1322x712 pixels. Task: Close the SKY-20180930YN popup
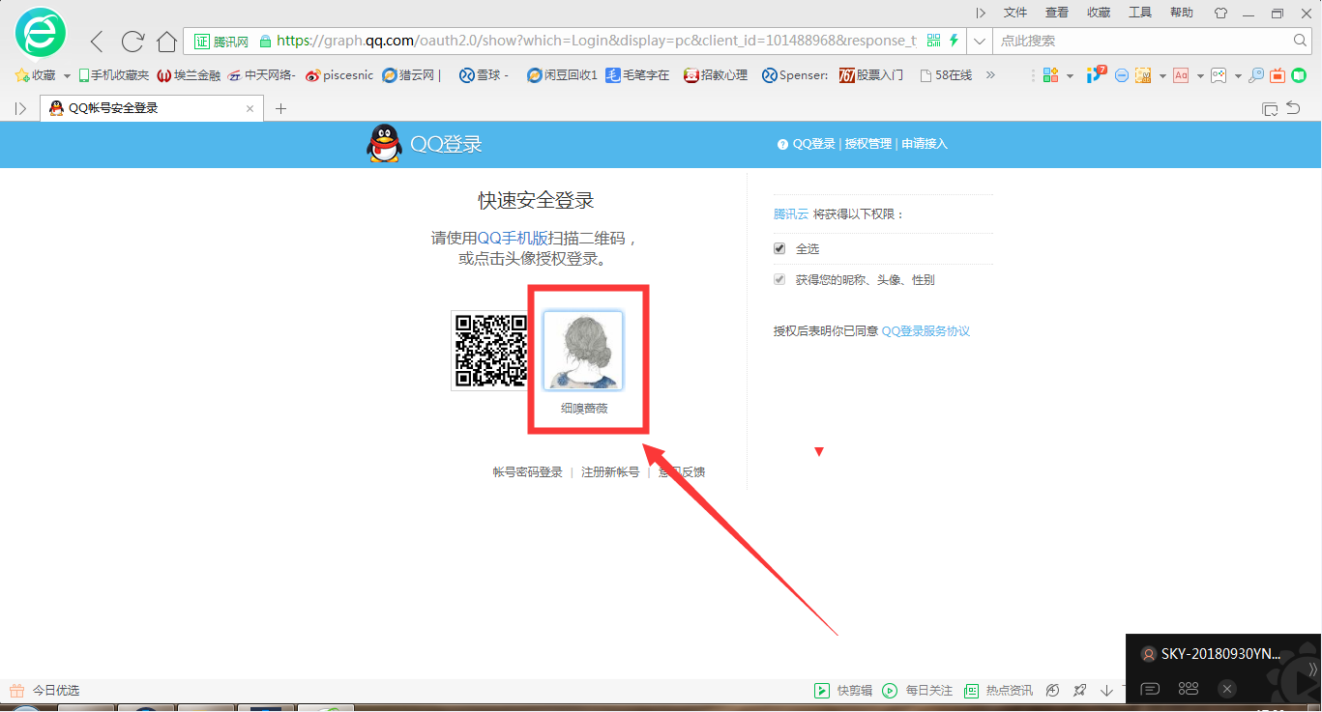[x=1227, y=689]
